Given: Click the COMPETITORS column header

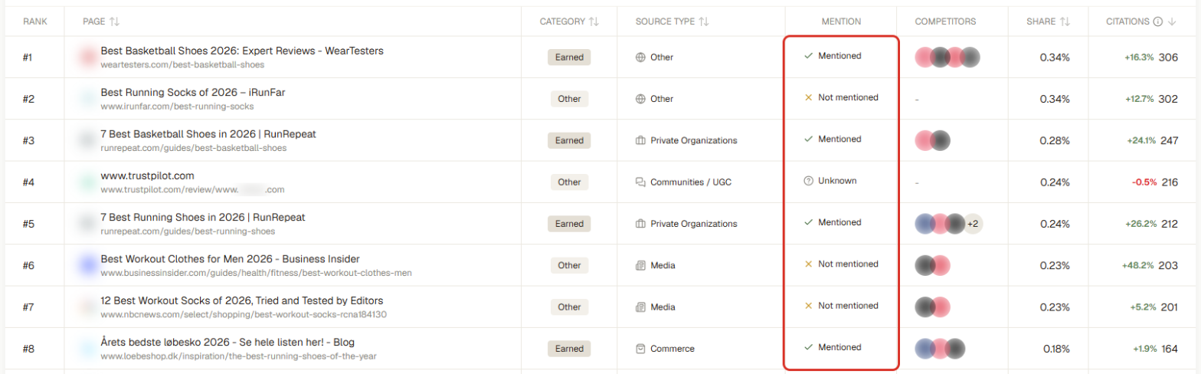Looking at the screenshot, I should point(945,21).
